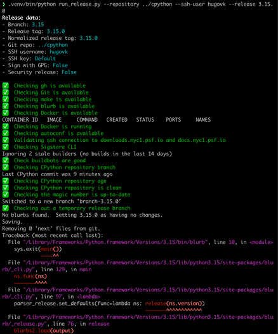Click the 'CREATED' column header
Image resolution: width=278 pixels, height=334 pixels.
(117, 120)
